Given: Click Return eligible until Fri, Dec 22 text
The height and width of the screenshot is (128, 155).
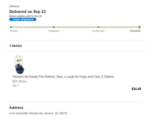Looking at the screenshot, I should tap(25, 16).
